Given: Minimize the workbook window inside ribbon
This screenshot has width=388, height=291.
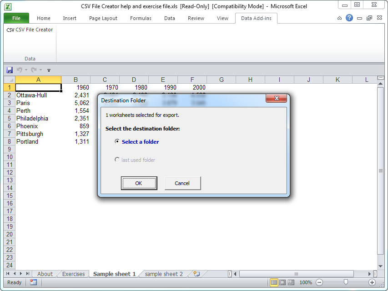Looking at the screenshot, I should 360,18.
